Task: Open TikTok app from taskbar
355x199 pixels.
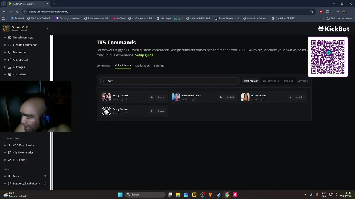Action: (235, 195)
